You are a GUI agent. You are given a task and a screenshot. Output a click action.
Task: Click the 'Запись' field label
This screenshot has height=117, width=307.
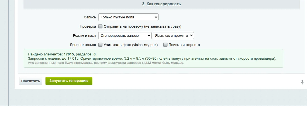[x=90, y=17]
